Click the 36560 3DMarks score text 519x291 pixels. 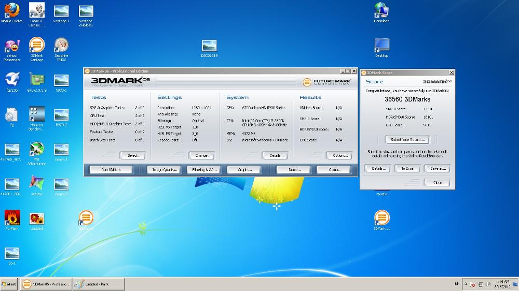(407, 99)
